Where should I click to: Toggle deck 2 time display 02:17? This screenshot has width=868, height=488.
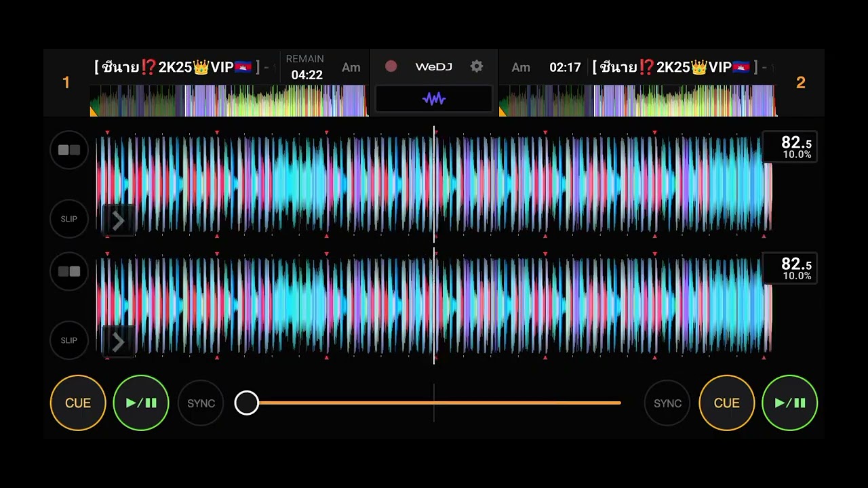(565, 67)
